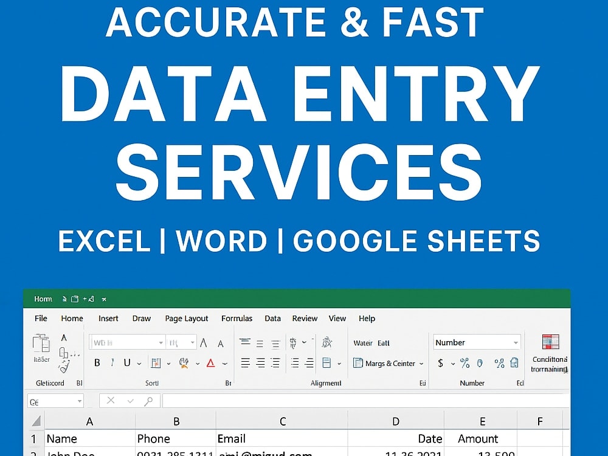608x456 pixels.
Task: Click the formula bar cancel X icon
Action: [x=111, y=401]
